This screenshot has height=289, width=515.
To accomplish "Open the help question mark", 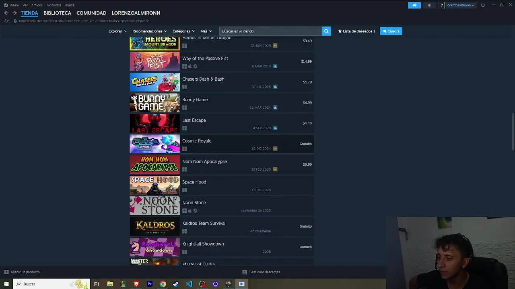I will tap(442, 5).
